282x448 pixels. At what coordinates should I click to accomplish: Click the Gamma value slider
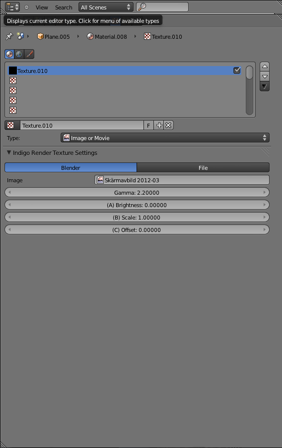(137, 192)
